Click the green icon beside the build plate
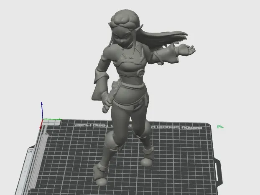Screen dimensions: 260x195 [220, 127]
